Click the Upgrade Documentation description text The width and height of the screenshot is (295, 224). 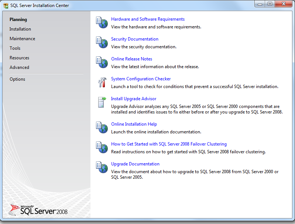[195, 174]
